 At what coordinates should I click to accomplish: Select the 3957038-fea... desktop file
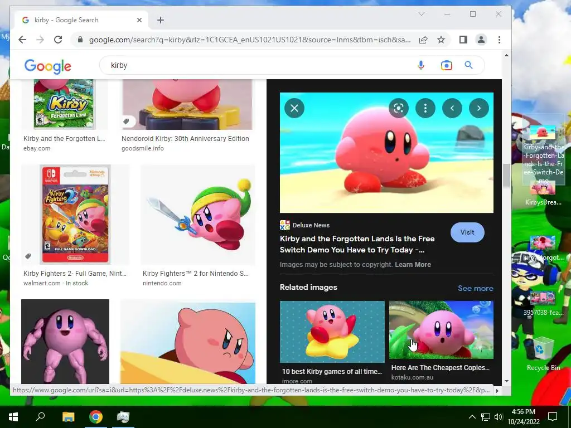[543, 303]
